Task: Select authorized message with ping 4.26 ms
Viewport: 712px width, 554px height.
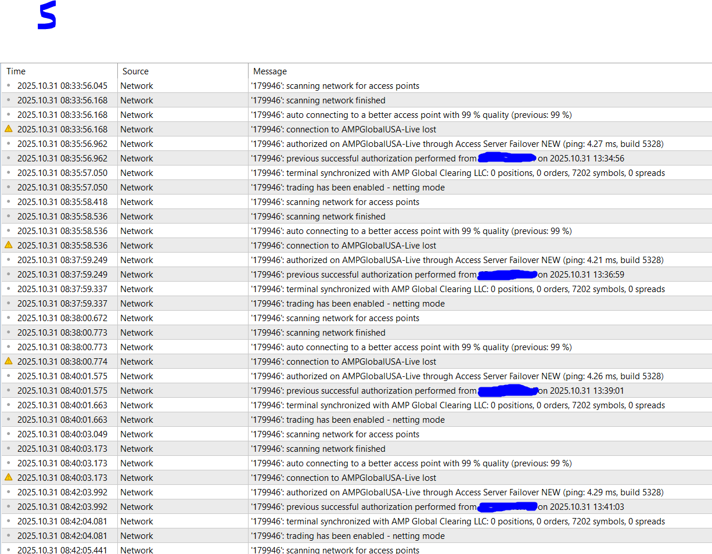Action: pyautogui.click(x=457, y=376)
